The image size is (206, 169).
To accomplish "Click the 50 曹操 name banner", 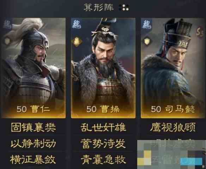I will (103, 109).
